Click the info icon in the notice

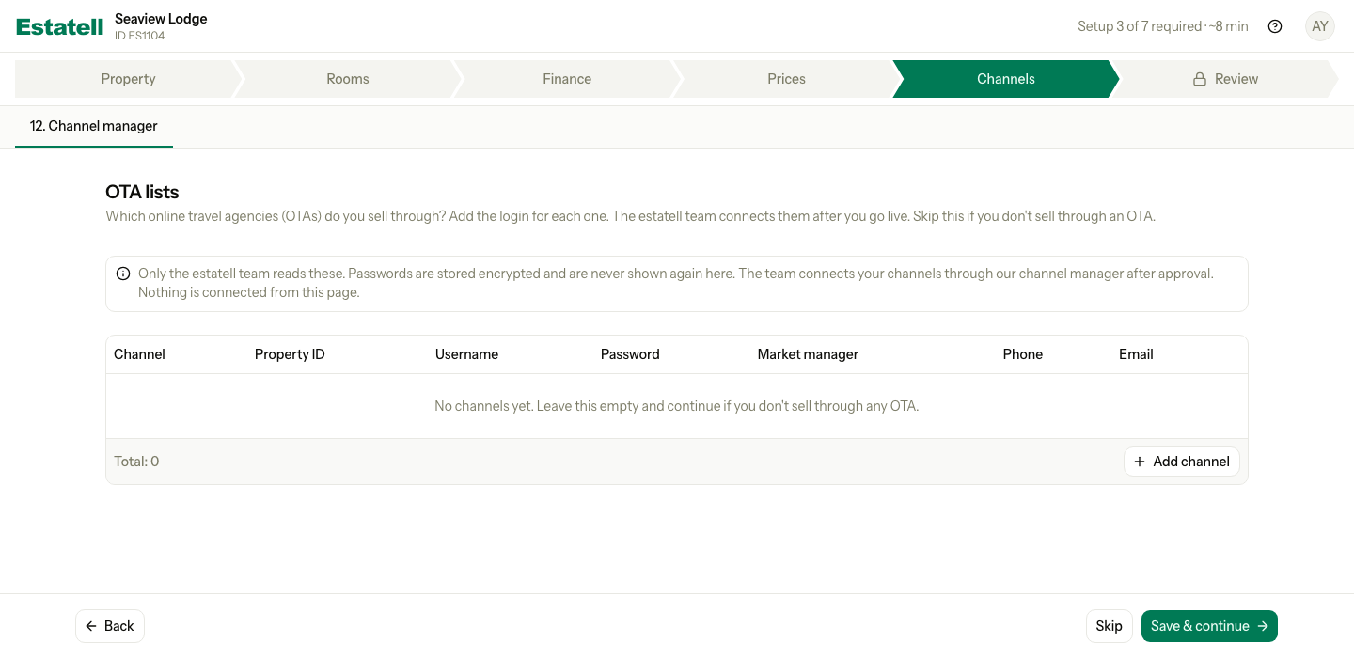click(x=123, y=274)
